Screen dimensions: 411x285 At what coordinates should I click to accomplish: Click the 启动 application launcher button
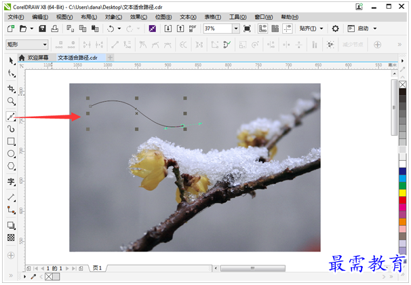pos(358,28)
